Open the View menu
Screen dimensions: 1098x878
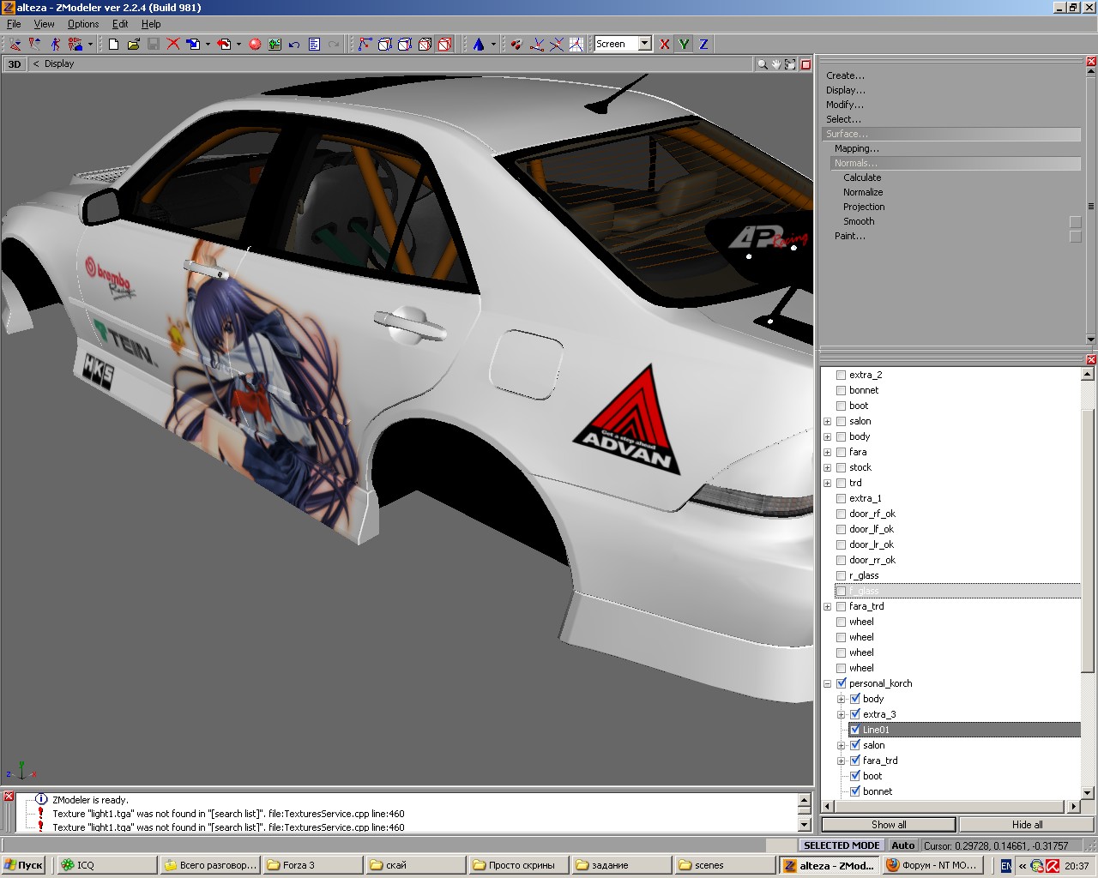44,24
